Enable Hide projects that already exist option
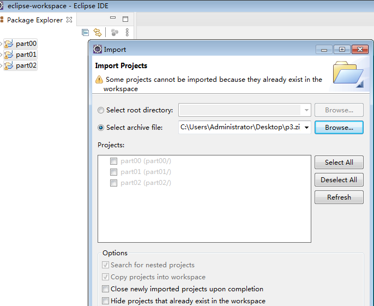The width and height of the screenshot is (374, 306). pyautogui.click(x=105, y=301)
